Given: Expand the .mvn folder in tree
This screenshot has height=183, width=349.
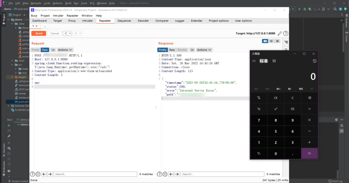Looking at the screenshot, I should coord(12,61).
